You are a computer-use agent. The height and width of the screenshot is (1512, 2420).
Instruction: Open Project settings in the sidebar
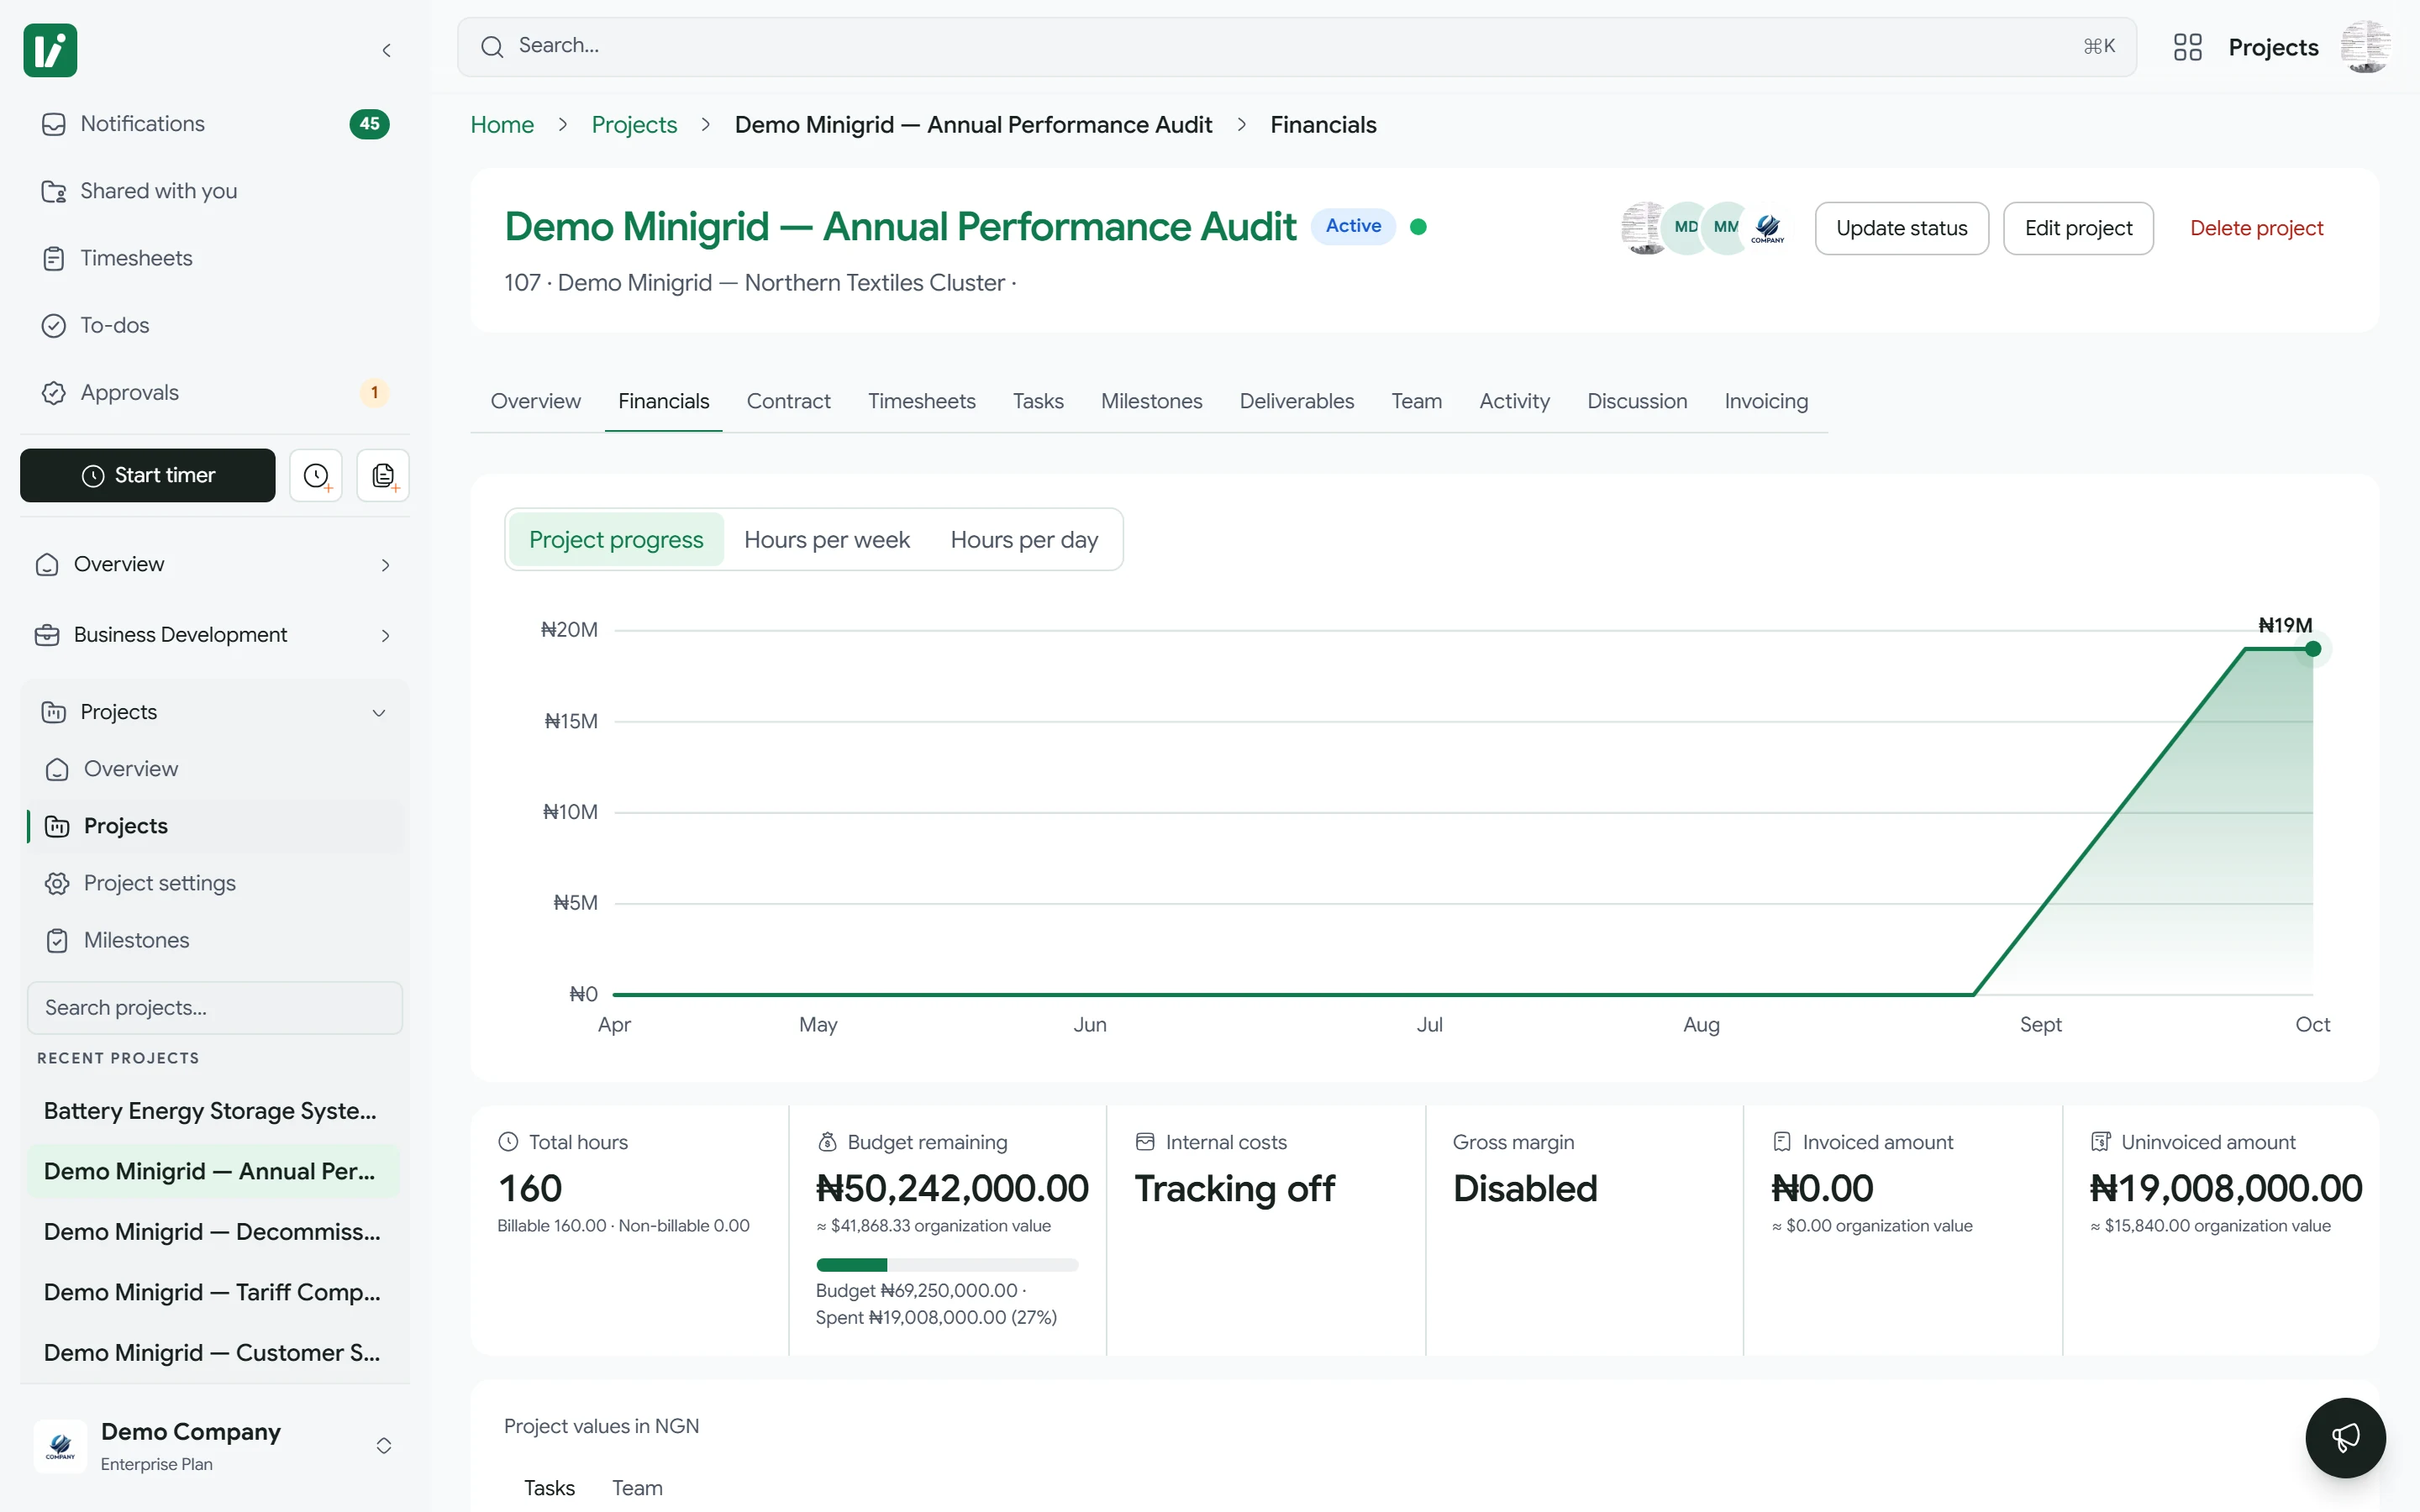(215, 883)
